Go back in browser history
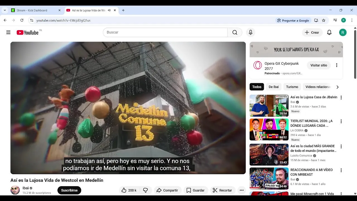 click(5, 20)
